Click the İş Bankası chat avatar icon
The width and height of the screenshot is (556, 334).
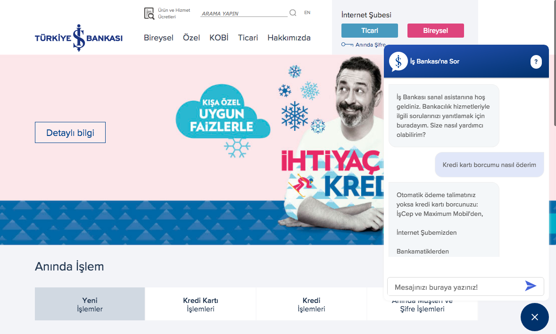pyautogui.click(x=398, y=62)
